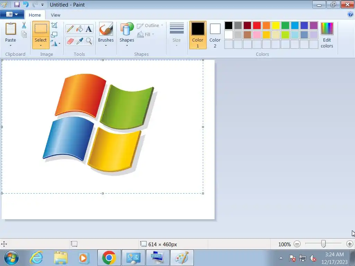This screenshot has height=266, width=355.
Task: Open Paint Help question mark icon
Action: point(350,15)
